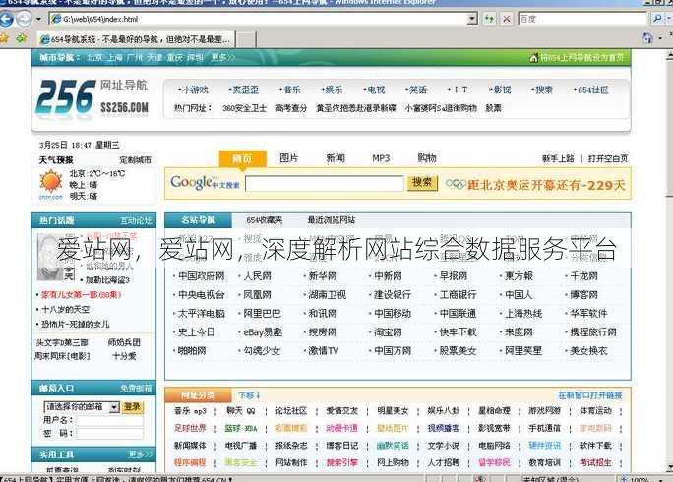Click the Home icon in command bar
The width and height of the screenshot is (673, 482).
[647, 38]
